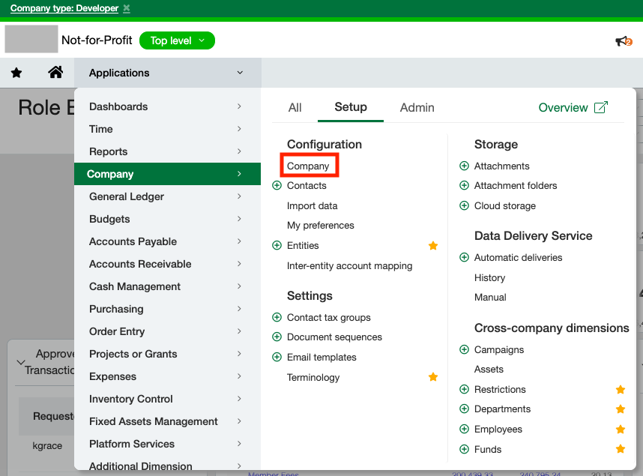Go to the home icon
The image size is (643, 476).
55,72
